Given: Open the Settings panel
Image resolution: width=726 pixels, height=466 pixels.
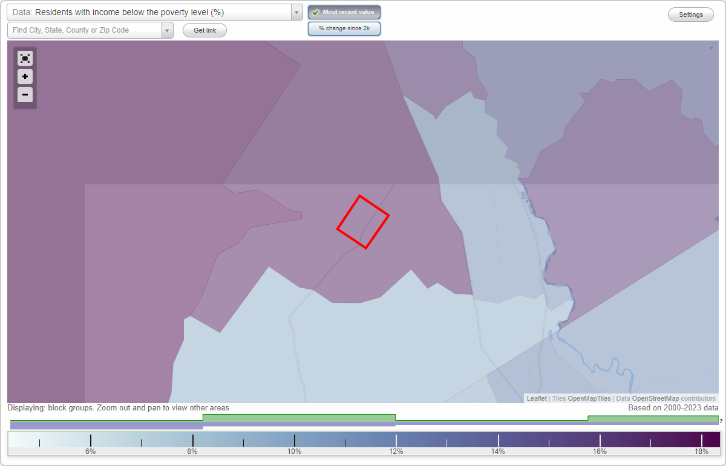Looking at the screenshot, I should click(690, 14).
